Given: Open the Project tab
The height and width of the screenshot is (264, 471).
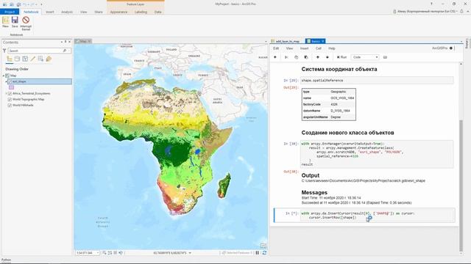Looking at the screenshot, I should (10, 12).
